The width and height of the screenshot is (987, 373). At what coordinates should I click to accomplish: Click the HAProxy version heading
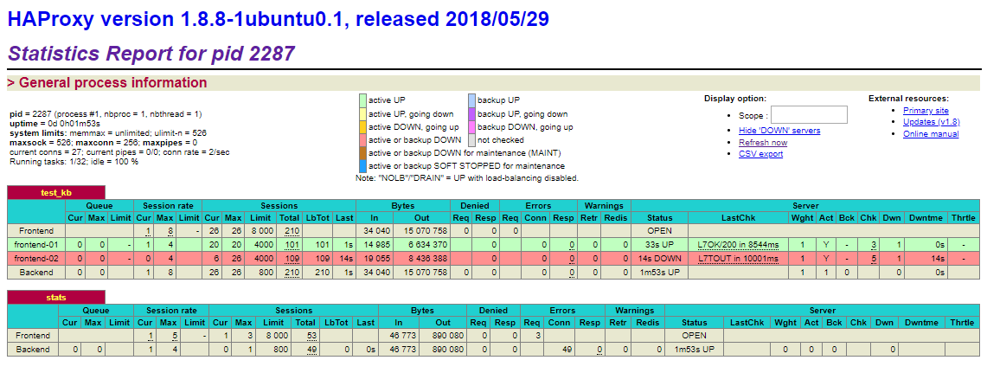click(279, 18)
